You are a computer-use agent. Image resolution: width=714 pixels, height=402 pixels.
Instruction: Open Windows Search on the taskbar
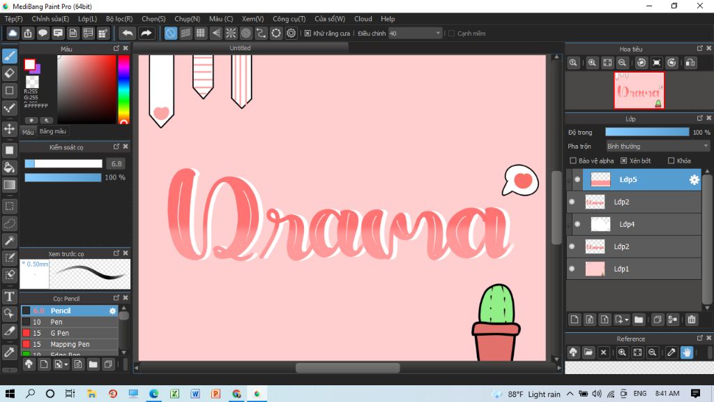(31, 394)
